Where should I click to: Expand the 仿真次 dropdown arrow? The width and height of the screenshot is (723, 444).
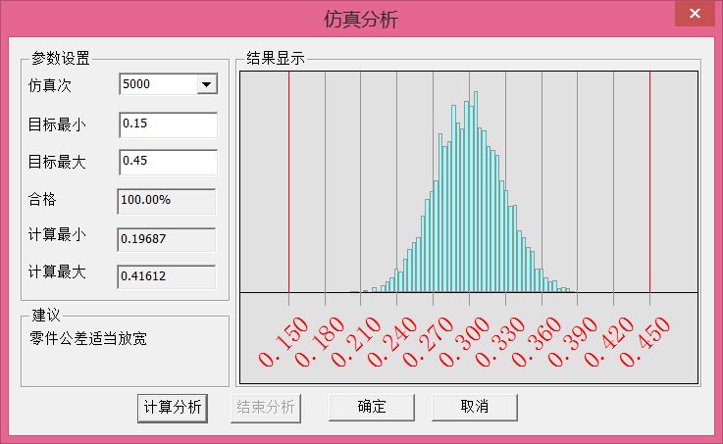coord(206,85)
